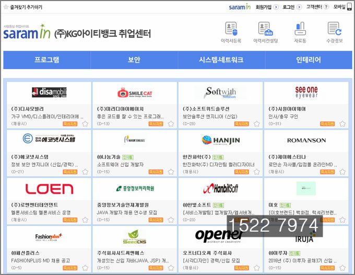Bookmark the 한진화학(주) posting star

pyautogui.click(x=256, y=172)
